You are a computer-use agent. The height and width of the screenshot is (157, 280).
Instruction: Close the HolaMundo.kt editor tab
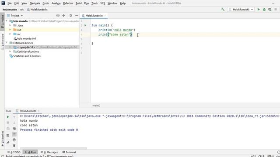click(x=105, y=16)
